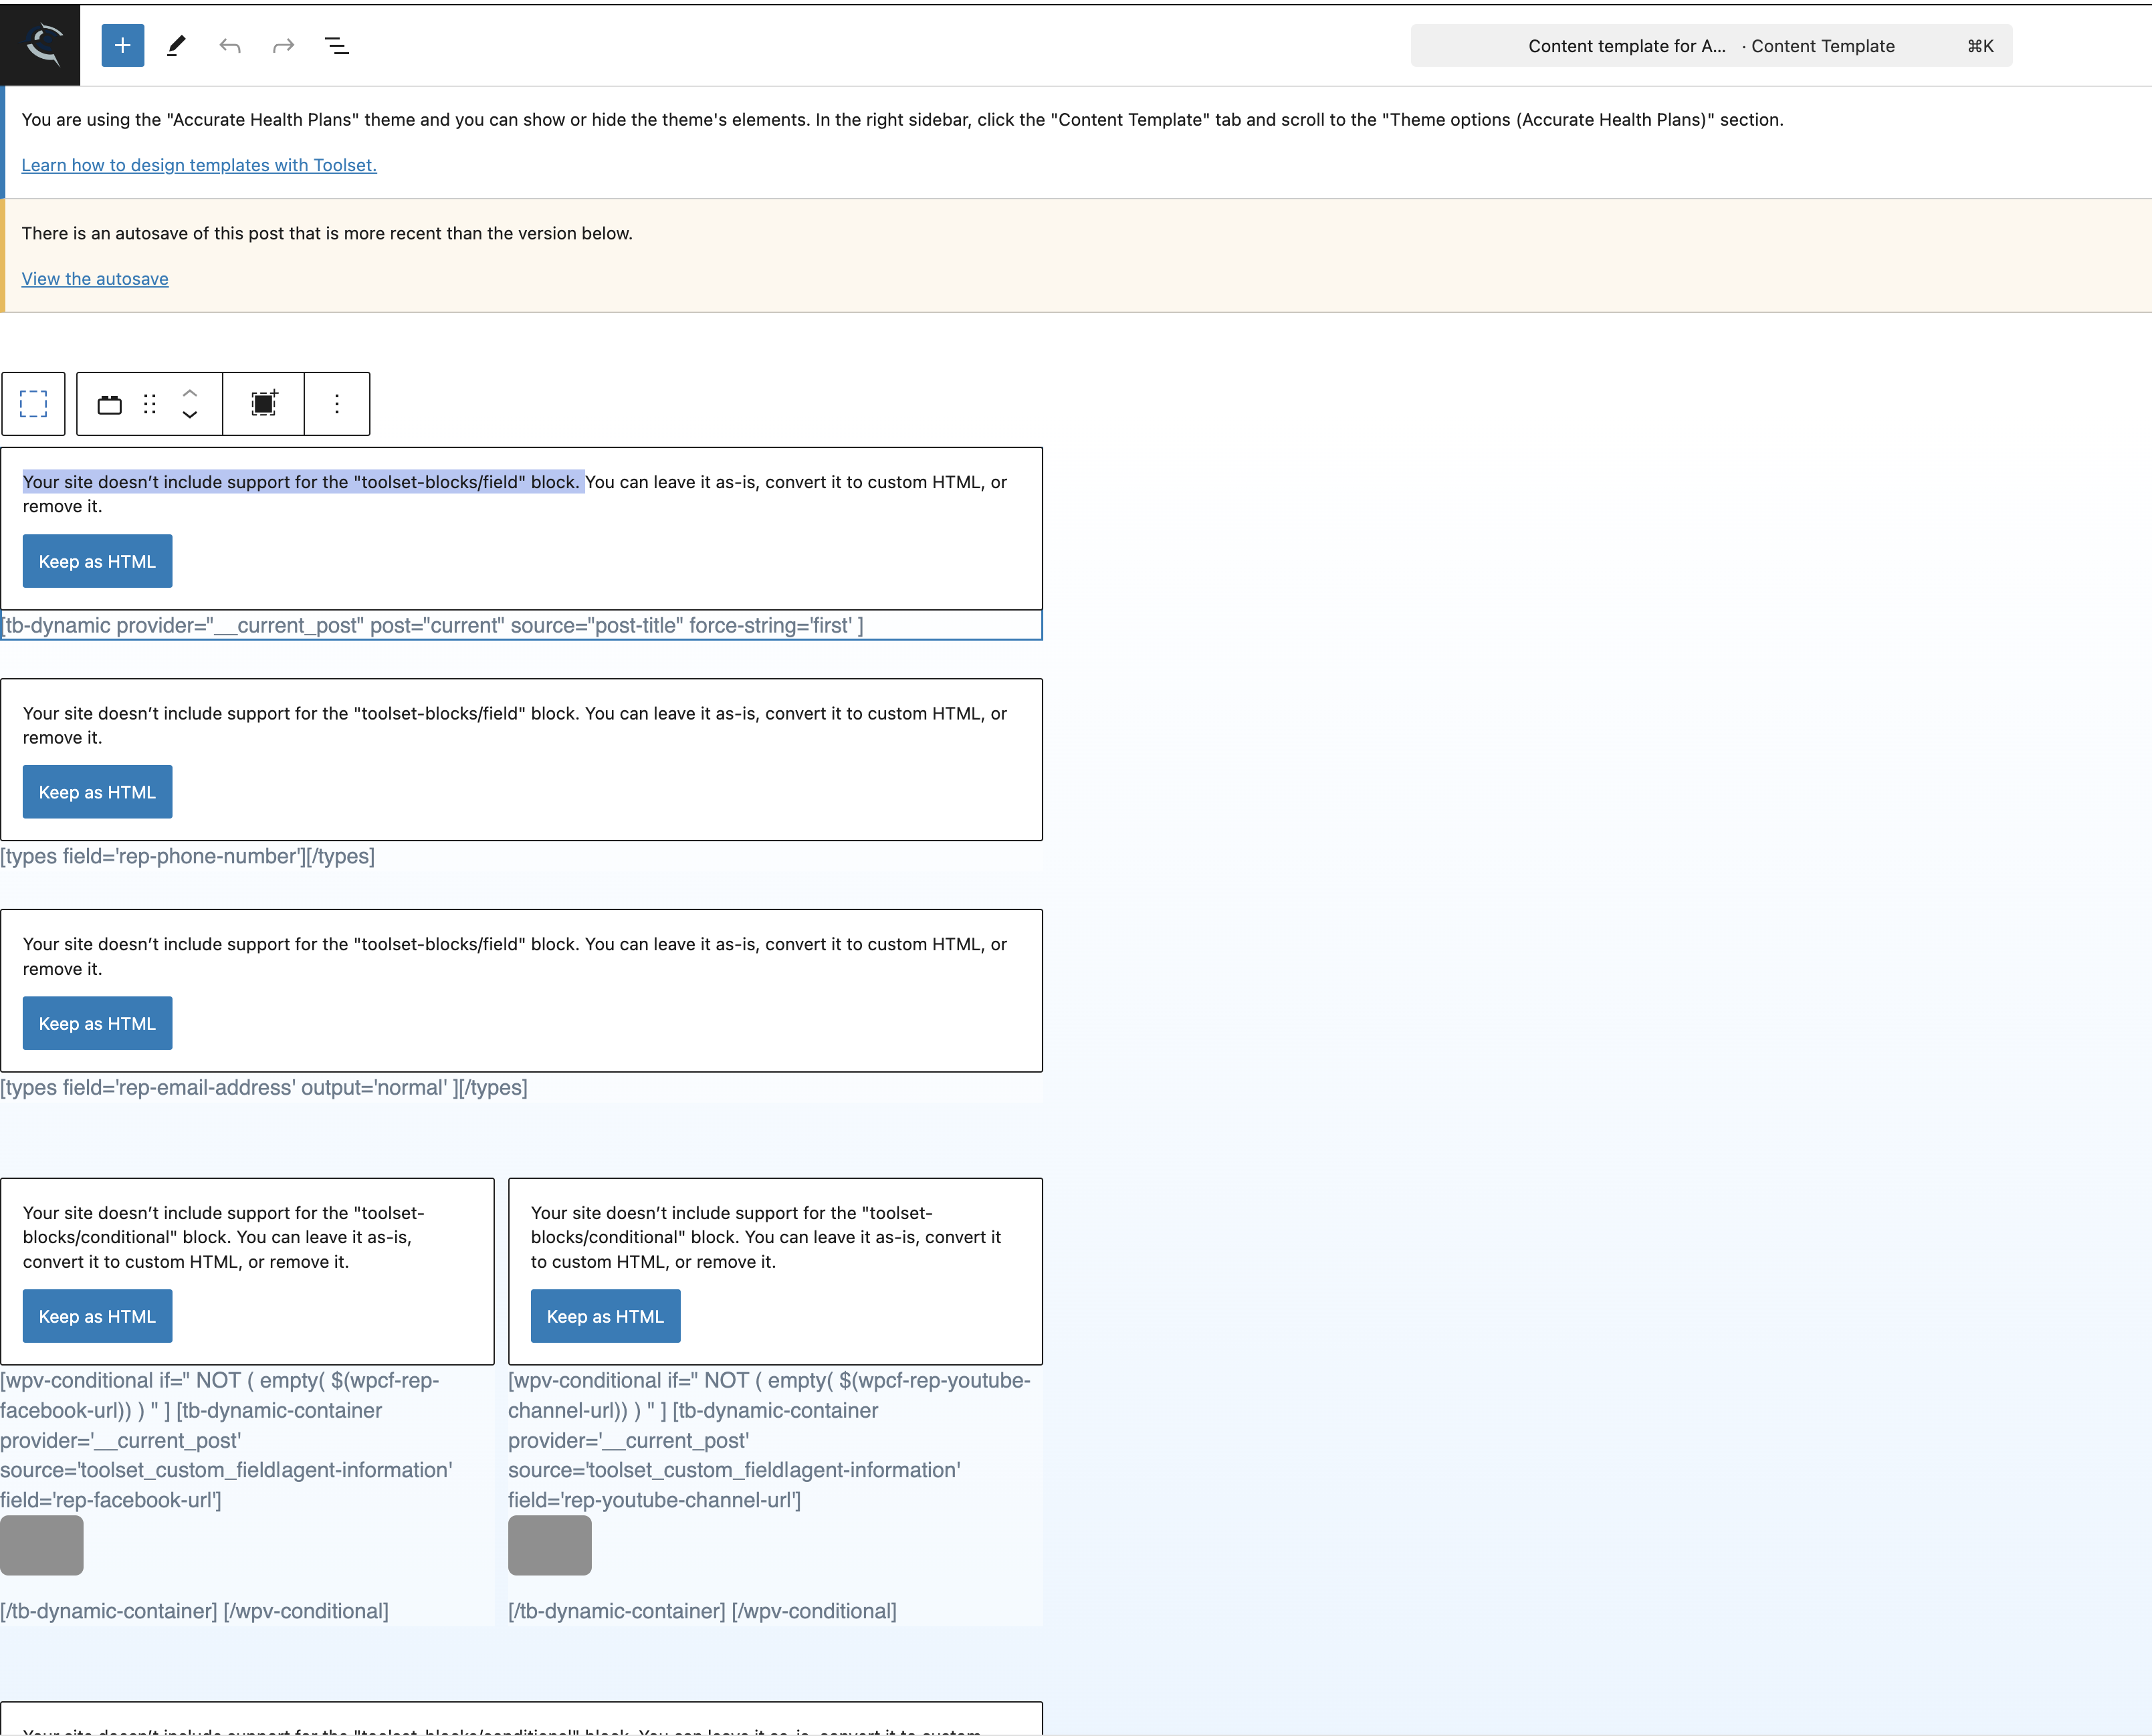Viewport: 2152px width, 1736px height.
Task: Select parent block dashed-square icon
Action: [33, 404]
